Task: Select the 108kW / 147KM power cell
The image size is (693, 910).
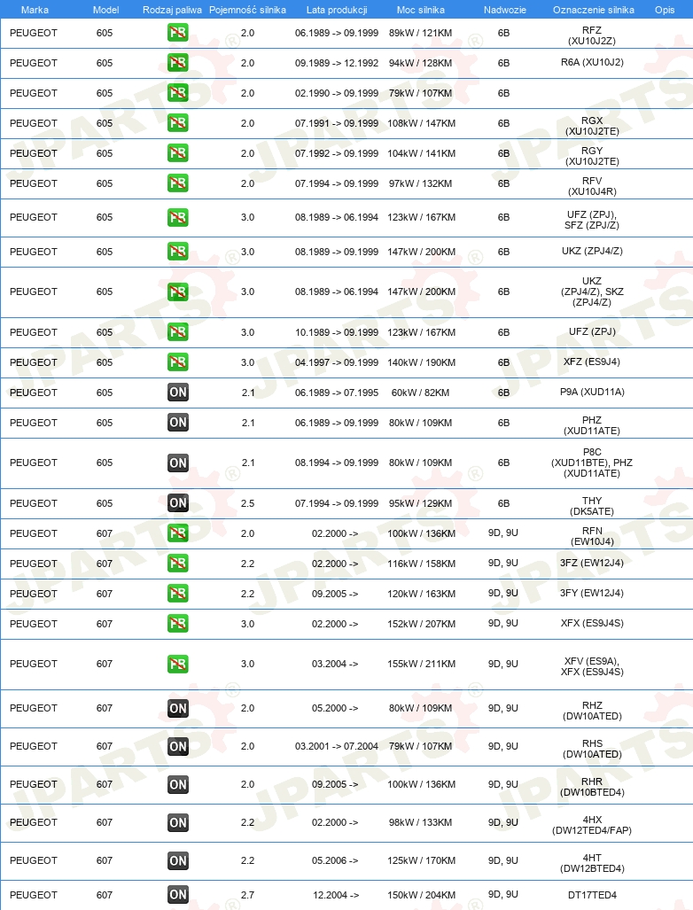Action: coord(421,124)
